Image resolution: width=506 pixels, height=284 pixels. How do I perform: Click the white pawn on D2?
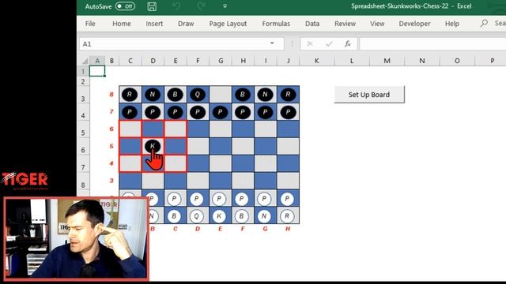click(x=197, y=199)
